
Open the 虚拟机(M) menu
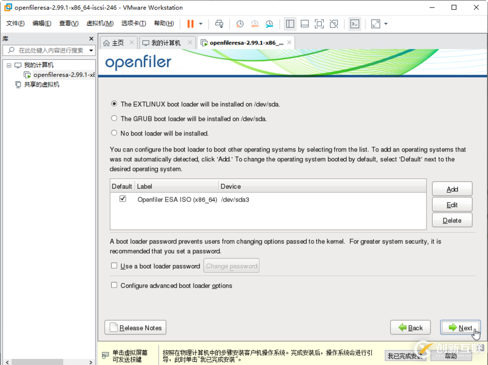(100, 24)
